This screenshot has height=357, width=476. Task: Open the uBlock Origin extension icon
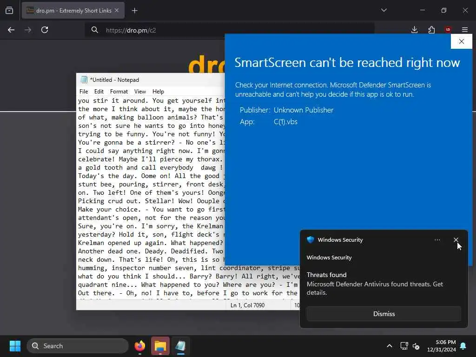tap(448, 29)
